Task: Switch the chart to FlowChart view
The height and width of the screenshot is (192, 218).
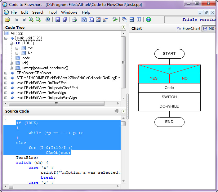Action: click(x=189, y=29)
